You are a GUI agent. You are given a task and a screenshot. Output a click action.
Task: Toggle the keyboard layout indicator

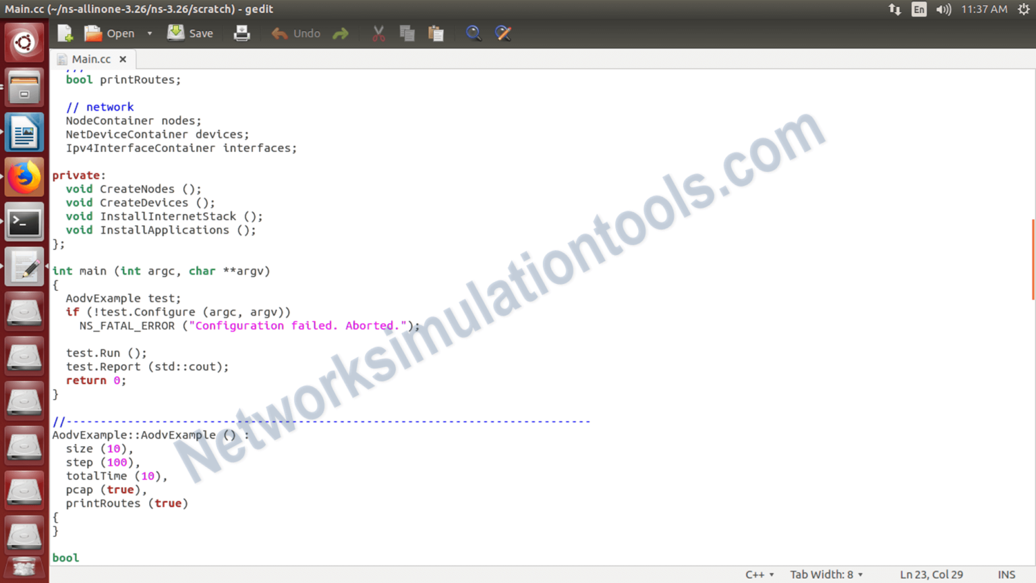pyautogui.click(x=919, y=9)
